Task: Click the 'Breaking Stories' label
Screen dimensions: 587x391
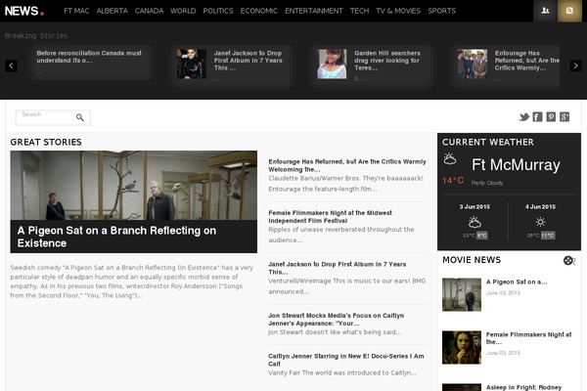Action: [36, 36]
